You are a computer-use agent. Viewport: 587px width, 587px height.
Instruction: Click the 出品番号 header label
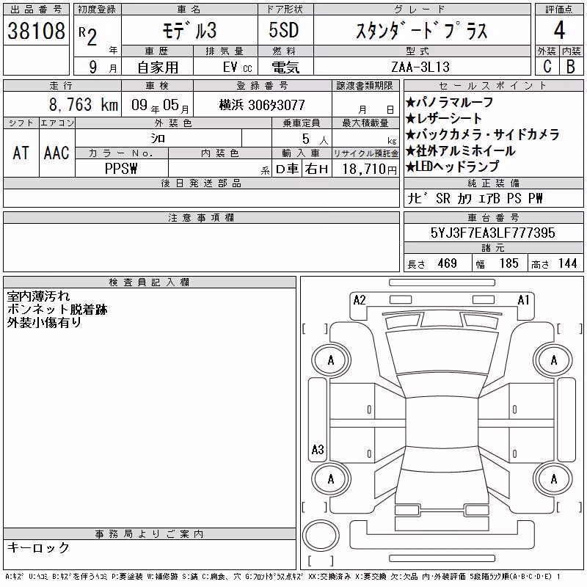(36, 10)
